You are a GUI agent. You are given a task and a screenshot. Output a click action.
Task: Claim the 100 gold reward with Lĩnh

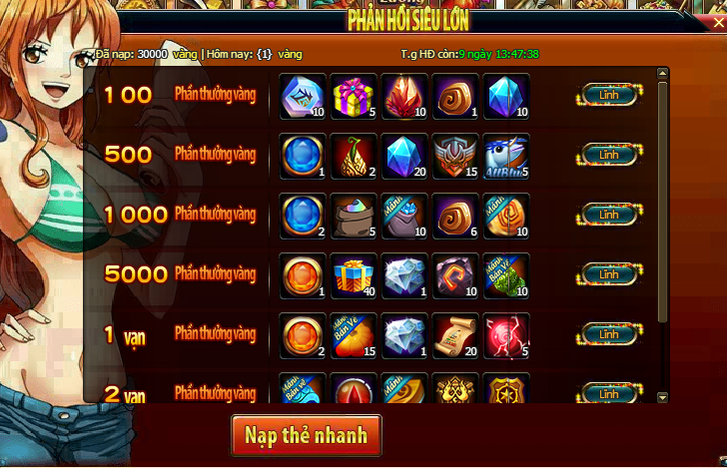[x=609, y=95]
